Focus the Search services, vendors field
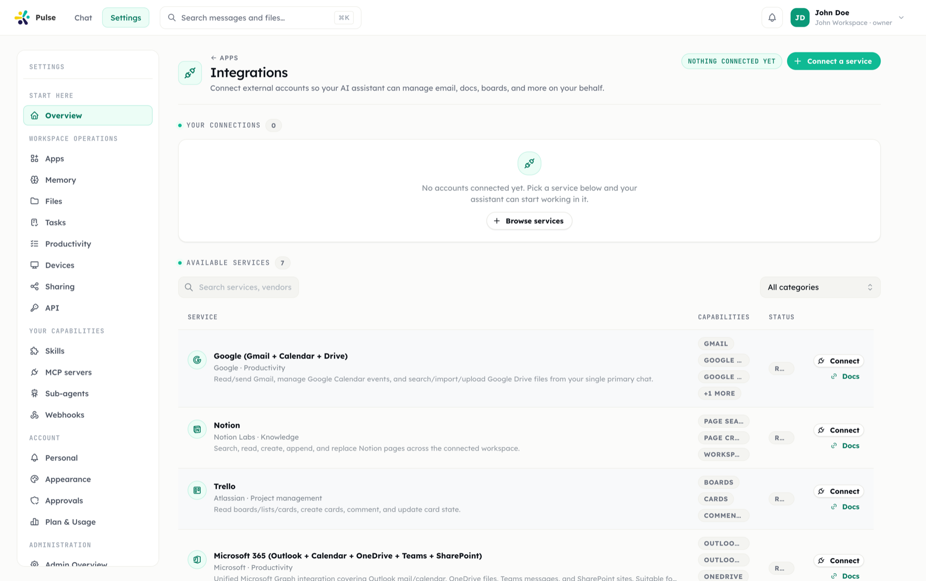This screenshot has width=926, height=581. pos(238,287)
